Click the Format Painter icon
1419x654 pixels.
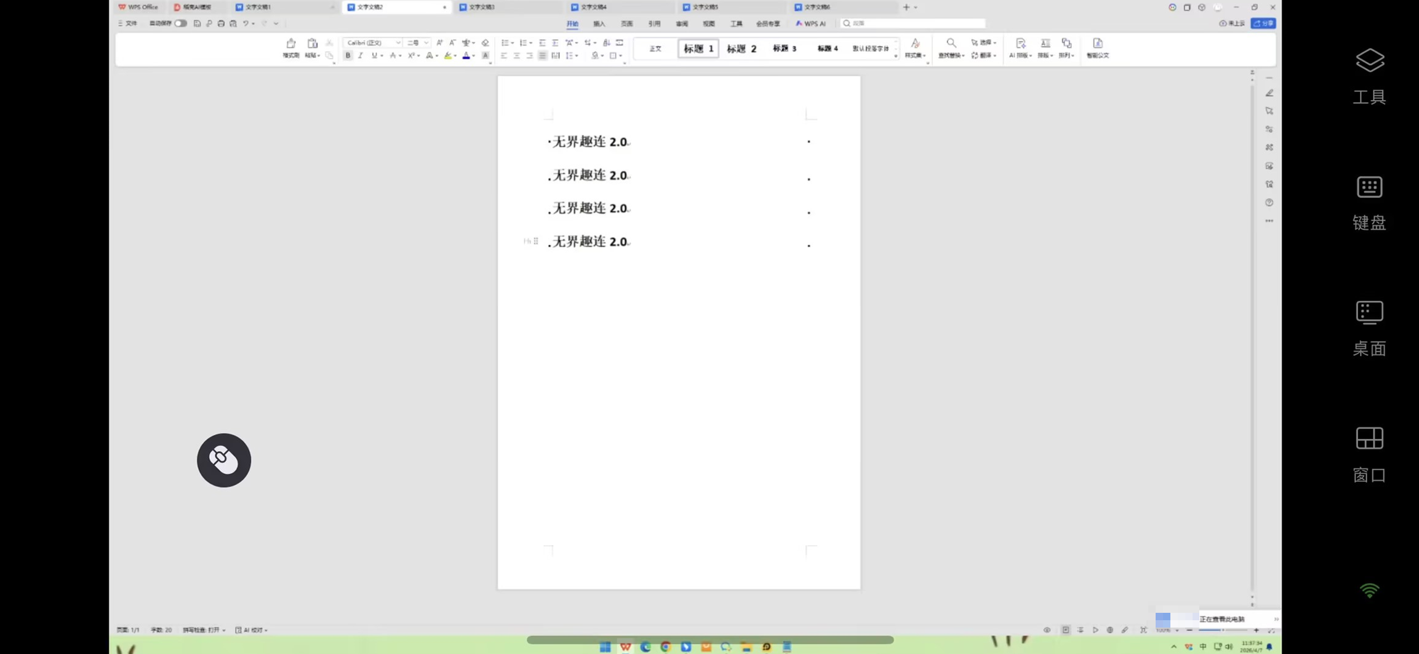pyautogui.click(x=290, y=47)
